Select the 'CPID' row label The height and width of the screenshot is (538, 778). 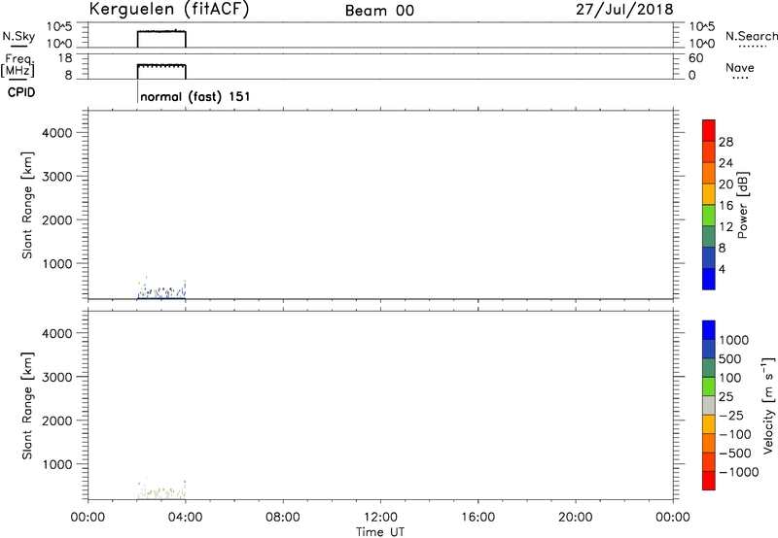point(21,92)
